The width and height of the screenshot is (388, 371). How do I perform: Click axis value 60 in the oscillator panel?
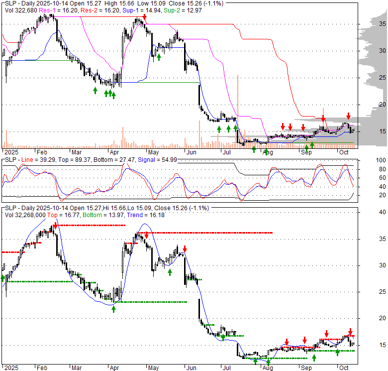pos(383,178)
